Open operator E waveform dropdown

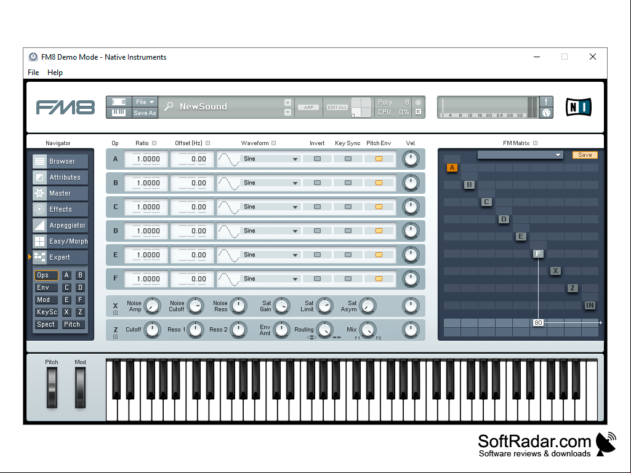[x=270, y=255]
